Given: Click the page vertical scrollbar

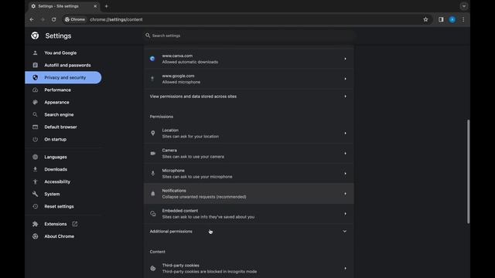Looking at the screenshot, I should click(468, 171).
